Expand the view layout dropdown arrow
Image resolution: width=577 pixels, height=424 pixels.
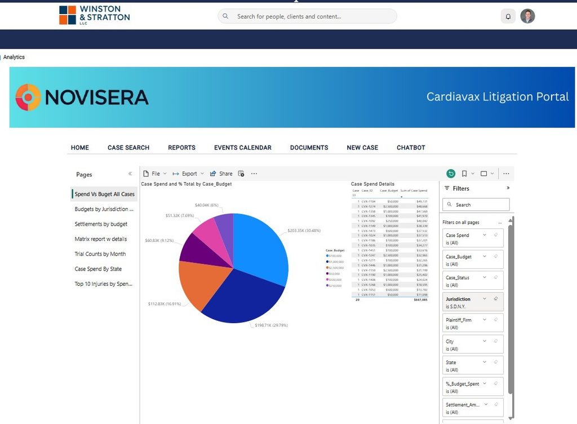pos(492,173)
